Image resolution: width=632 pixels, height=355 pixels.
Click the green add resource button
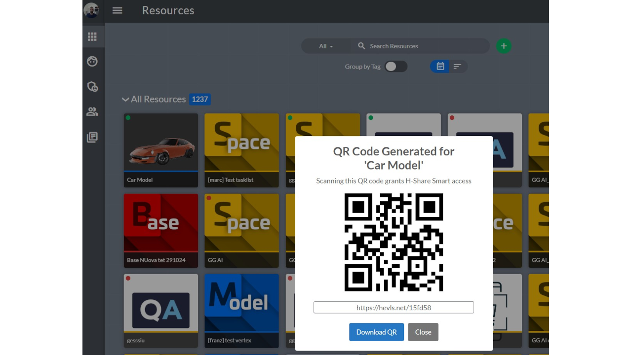504,46
